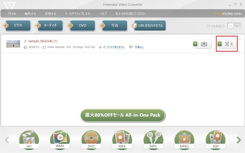This screenshot has width=245, height=153.
Task: Select the sample_960x540 video thumbnail
Action: tap(13, 44)
